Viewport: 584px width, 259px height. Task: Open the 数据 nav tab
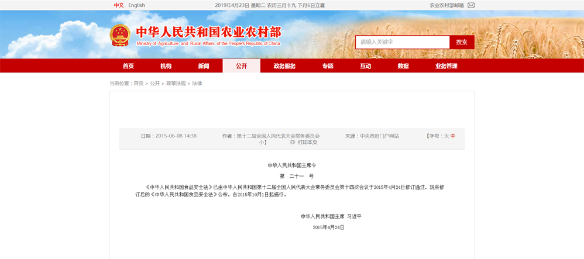403,66
